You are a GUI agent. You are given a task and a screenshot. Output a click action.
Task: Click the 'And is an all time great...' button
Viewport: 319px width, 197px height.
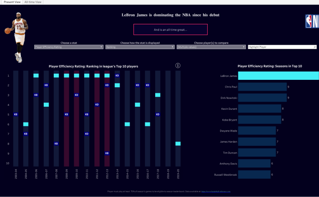tap(170, 30)
